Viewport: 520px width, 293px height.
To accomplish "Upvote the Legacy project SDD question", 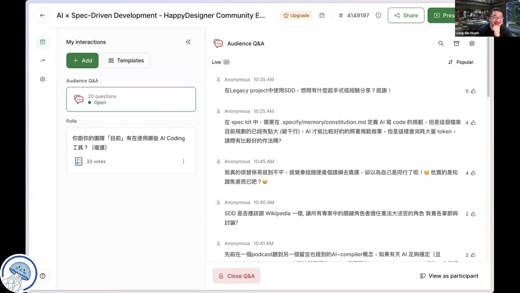I will click(x=473, y=91).
